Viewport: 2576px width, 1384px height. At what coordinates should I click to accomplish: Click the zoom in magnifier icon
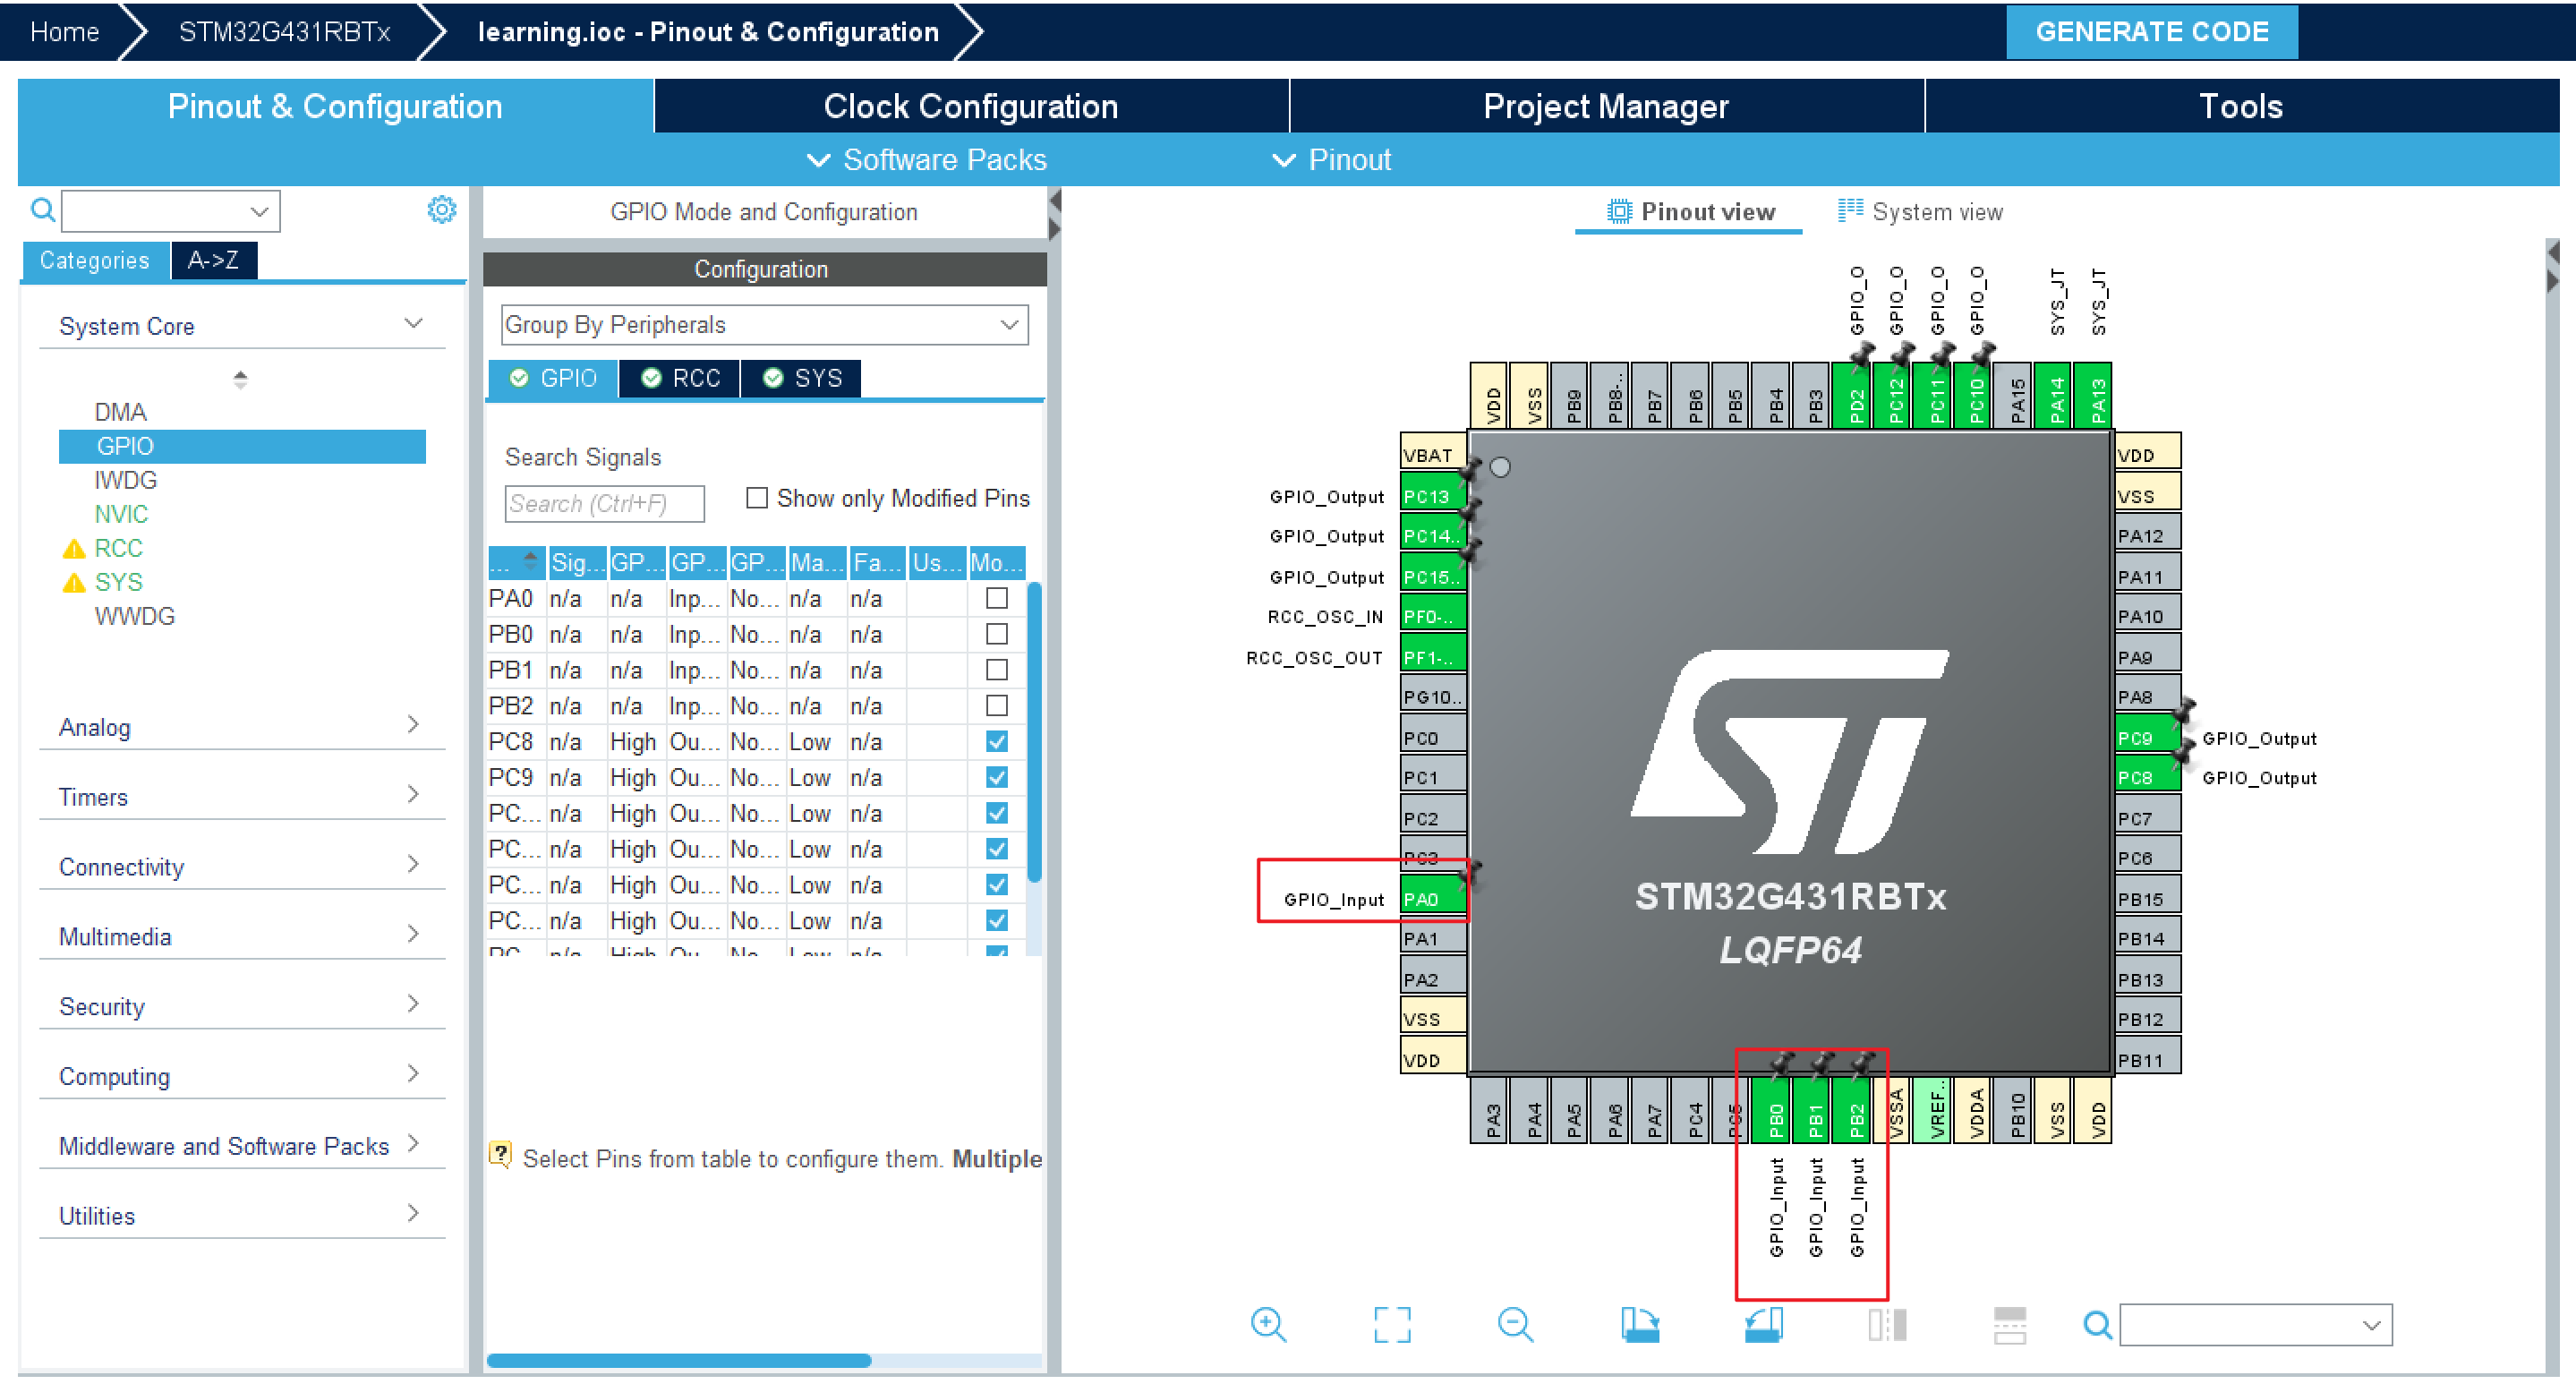[x=1268, y=1324]
